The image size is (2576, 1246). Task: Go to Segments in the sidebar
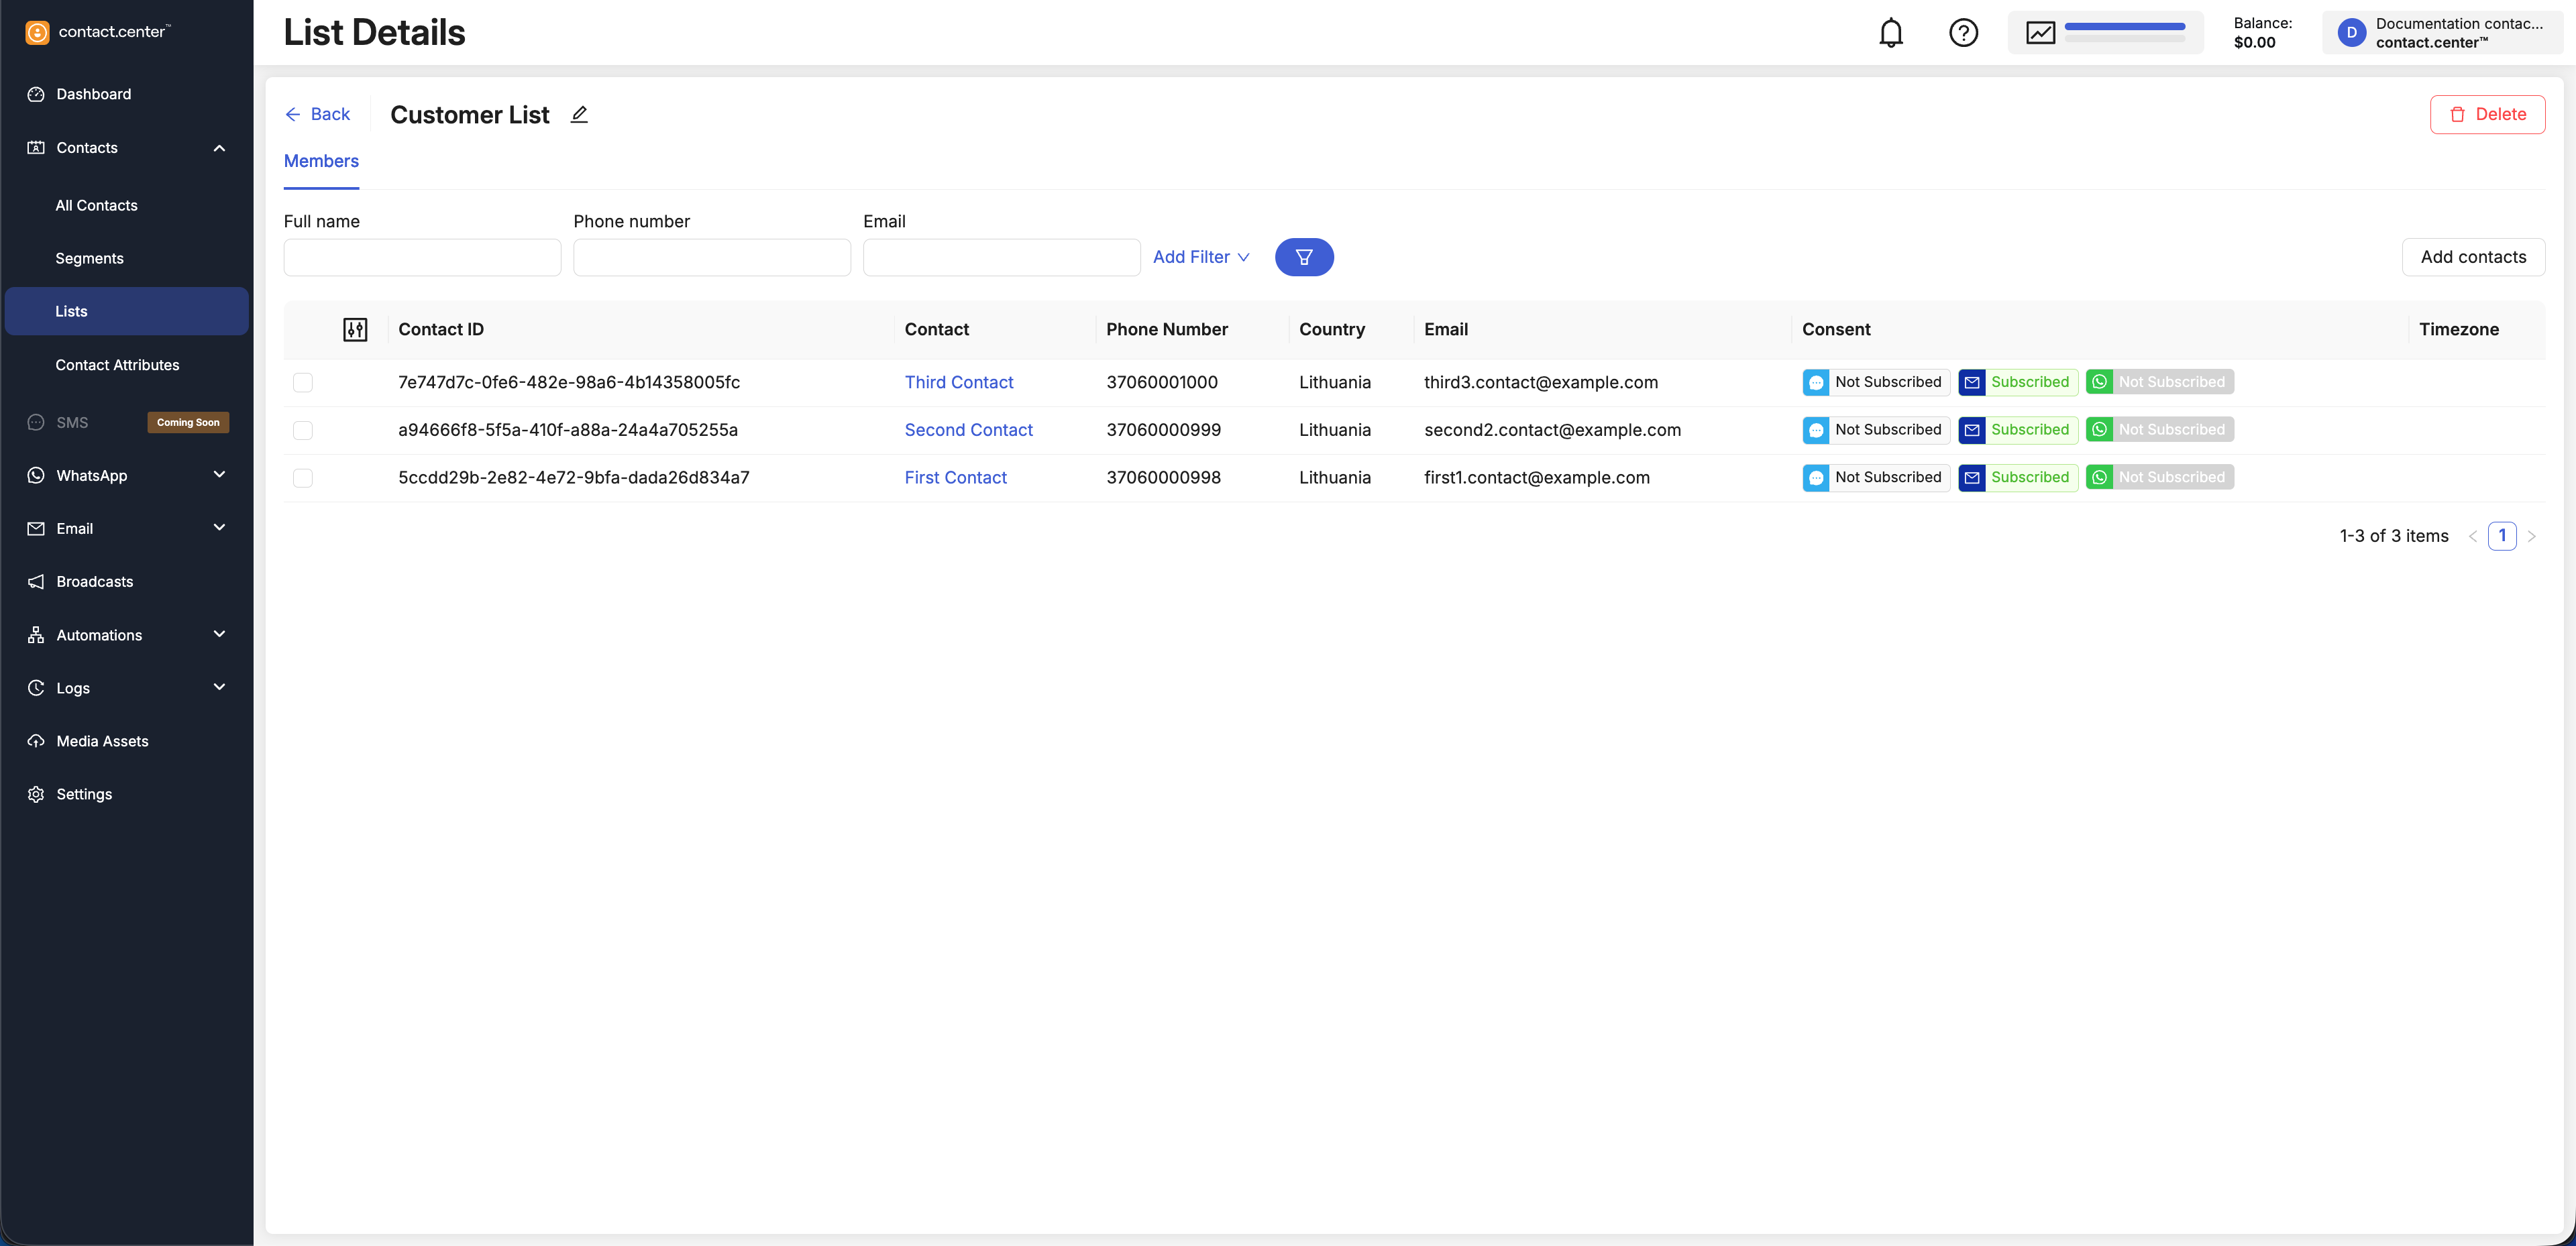90,258
